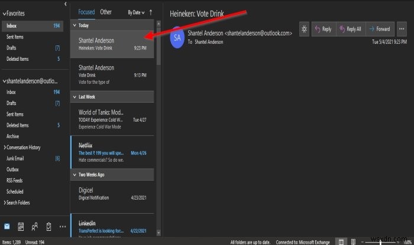
Task: Open more message actions ellipsis
Action: pos(402,29)
